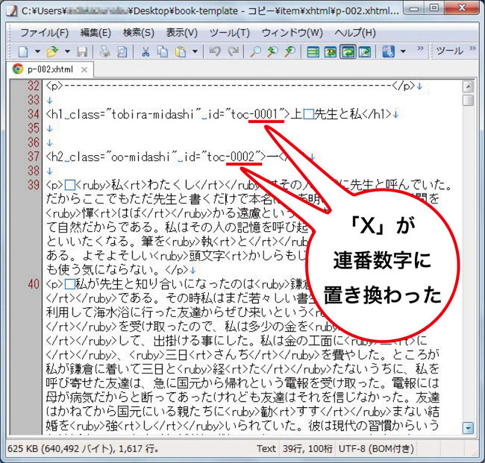This screenshot has width=485, height=463.
Task: Create a new file with toolbar icon
Action: pyautogui.click(x=23, y=51)
